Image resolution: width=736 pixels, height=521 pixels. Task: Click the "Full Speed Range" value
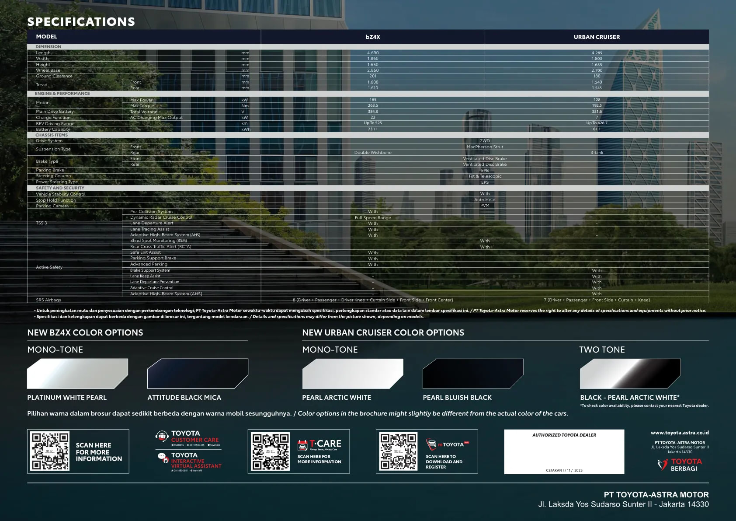[x=373, y=218]
